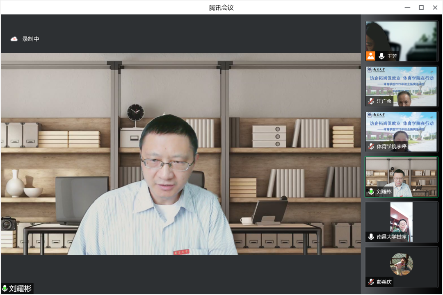Click the 腾讯会议 window title
Viewport: 443px width, 295px height.
click(221, 7)
